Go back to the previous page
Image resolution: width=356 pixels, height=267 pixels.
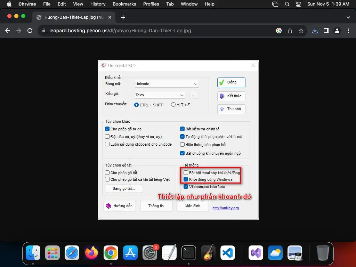[8, 31]
